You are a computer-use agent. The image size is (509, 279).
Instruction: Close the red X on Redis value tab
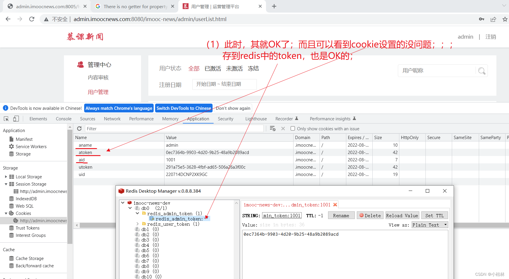click(335, 205)
